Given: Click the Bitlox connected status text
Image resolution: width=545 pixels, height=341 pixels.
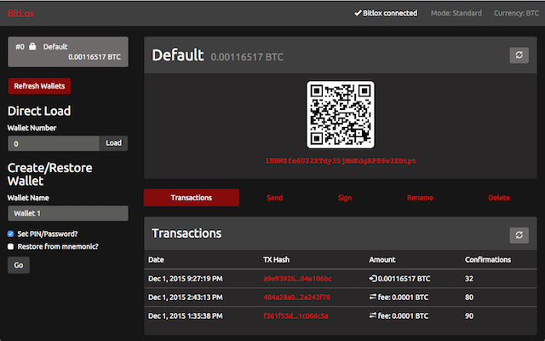Looking at the screenshot, I should (x=390, y=14).
